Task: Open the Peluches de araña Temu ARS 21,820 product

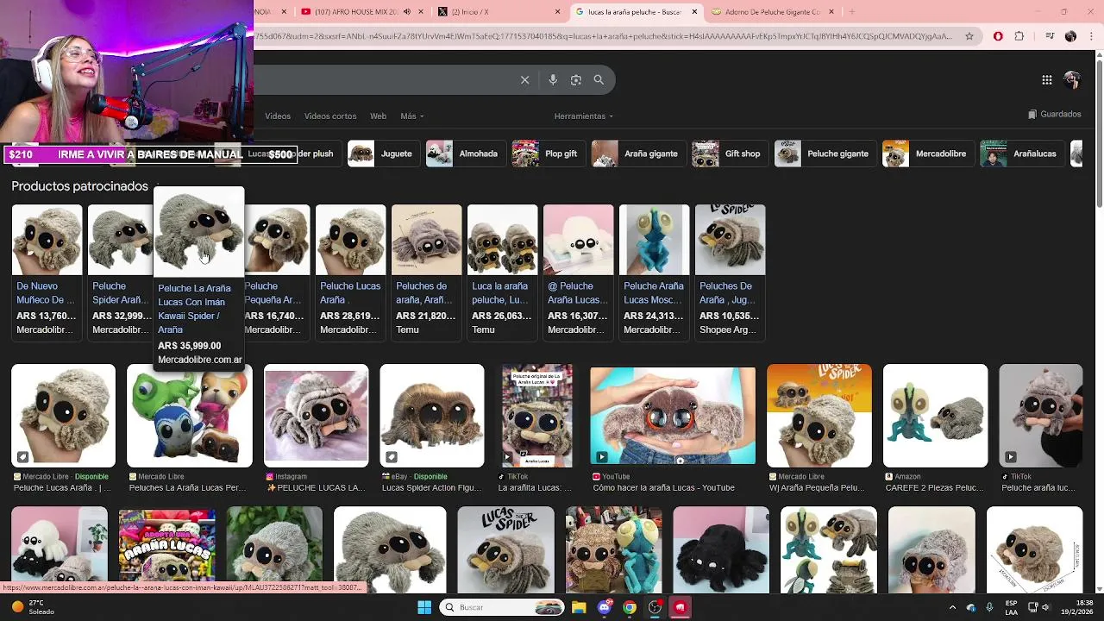Action: pyautogui.click(x=426, y=272)
